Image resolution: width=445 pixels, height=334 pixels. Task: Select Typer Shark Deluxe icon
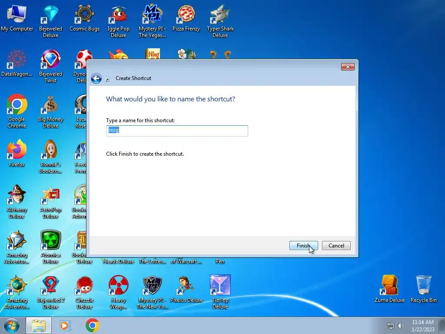tap(220, 21)
